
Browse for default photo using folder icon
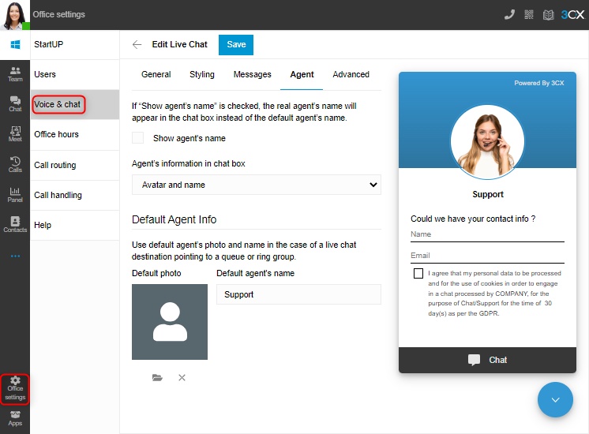[x=158, y=378]
